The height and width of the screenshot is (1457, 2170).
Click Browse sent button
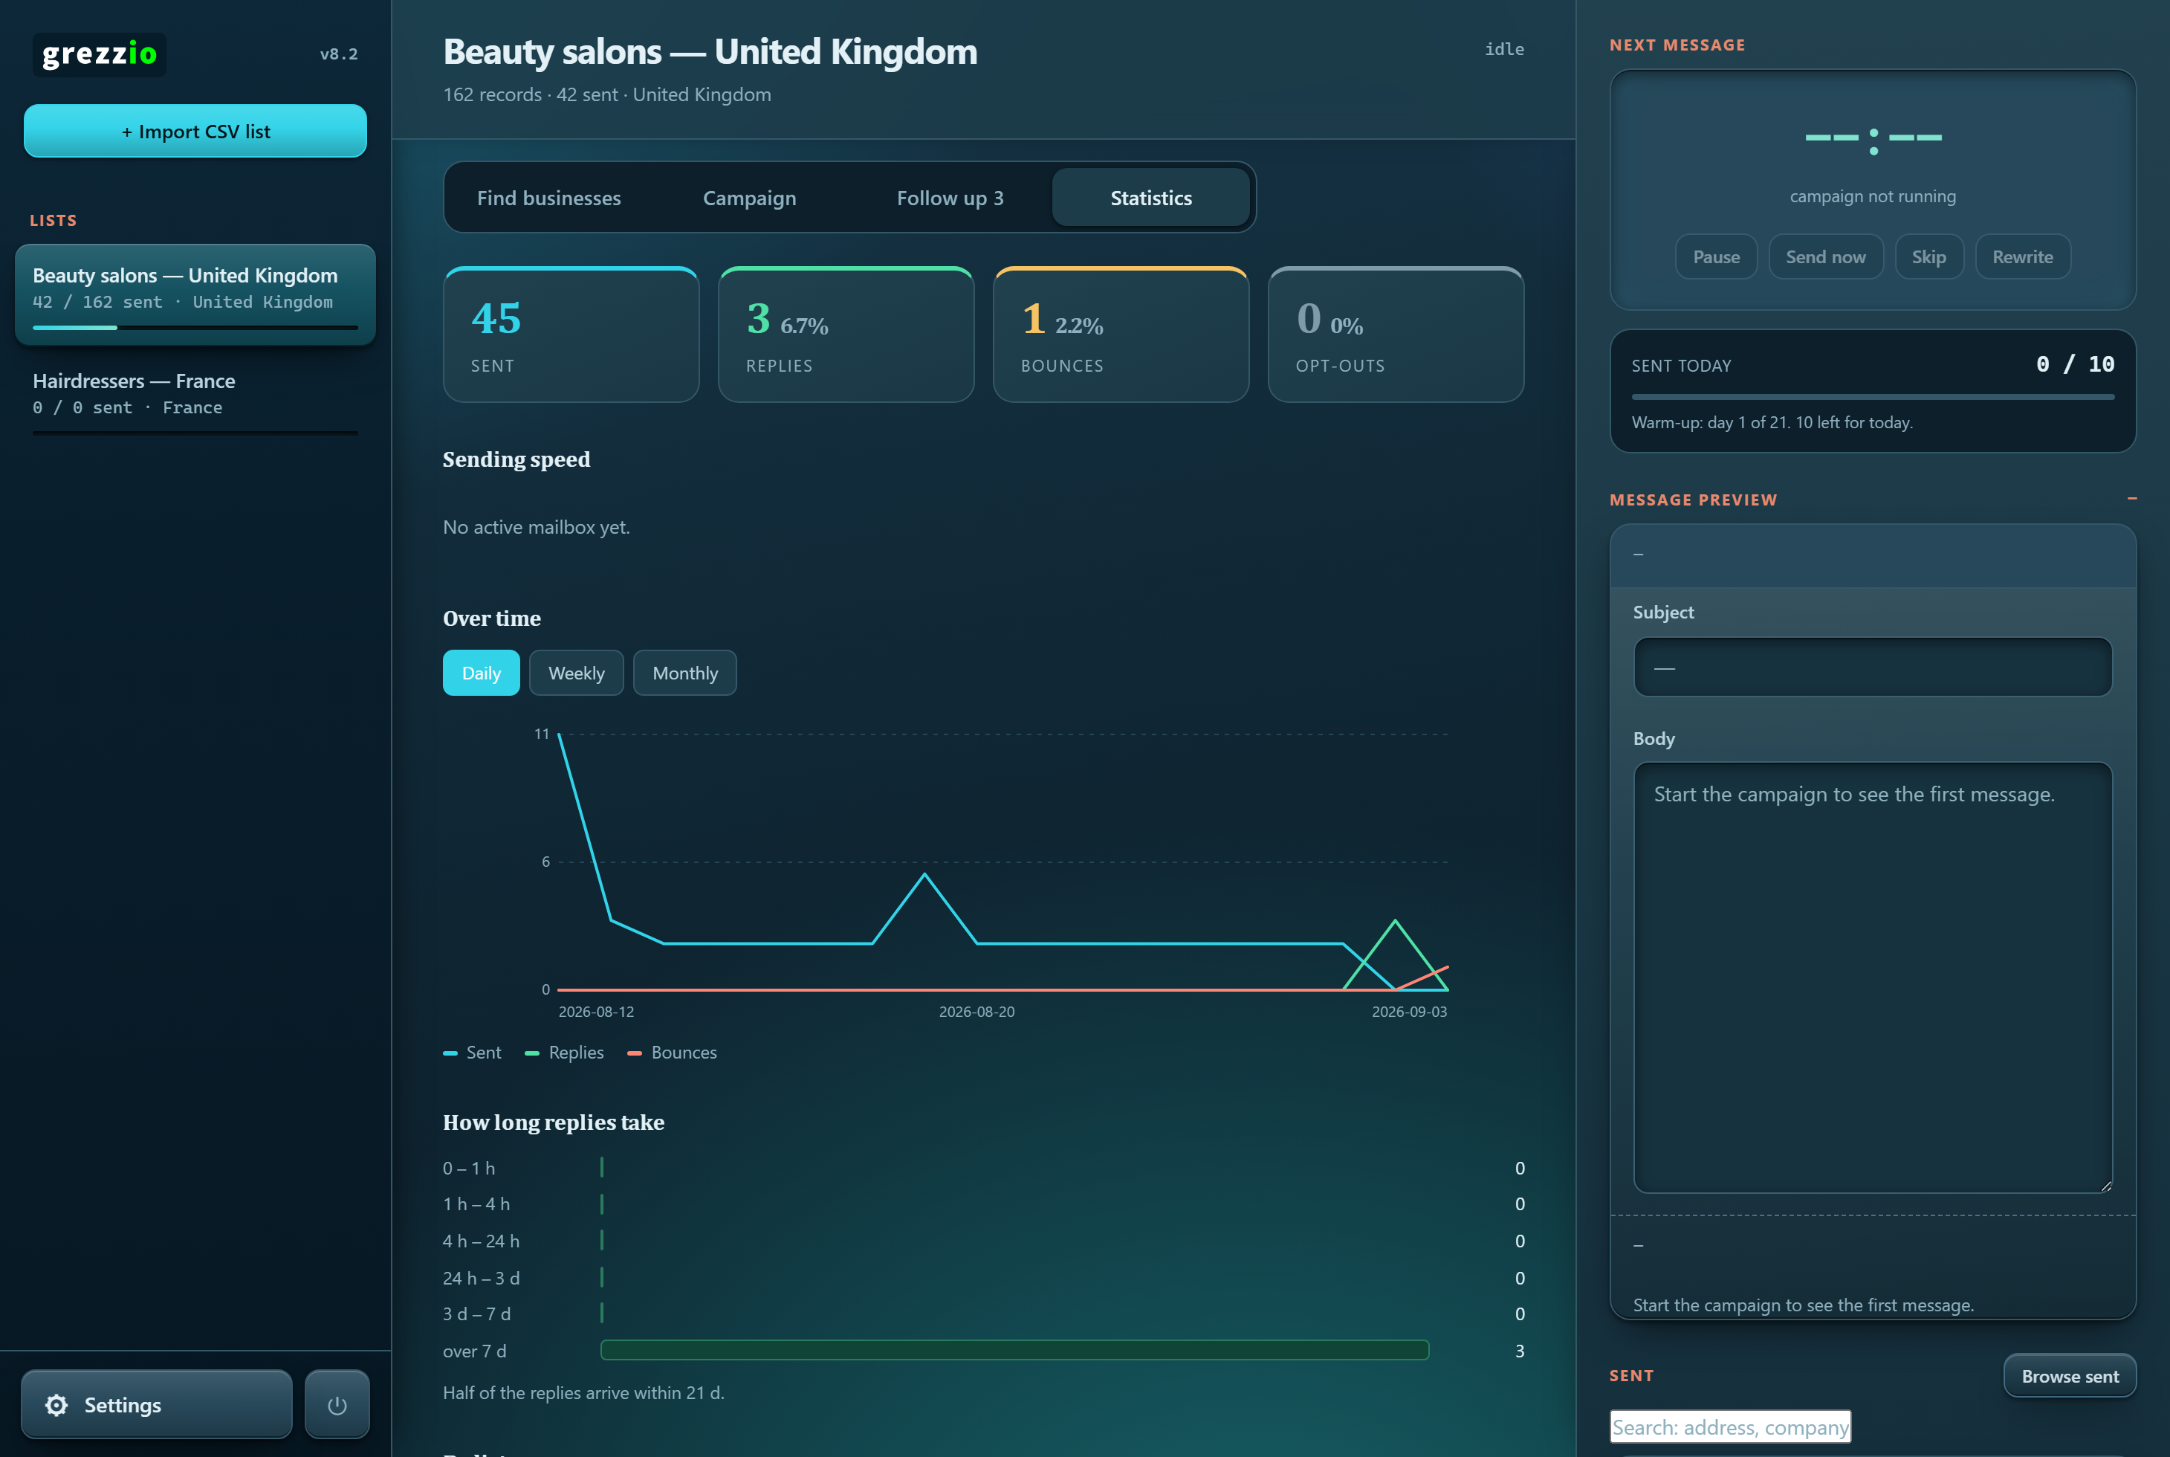tap(2070, 1375)
